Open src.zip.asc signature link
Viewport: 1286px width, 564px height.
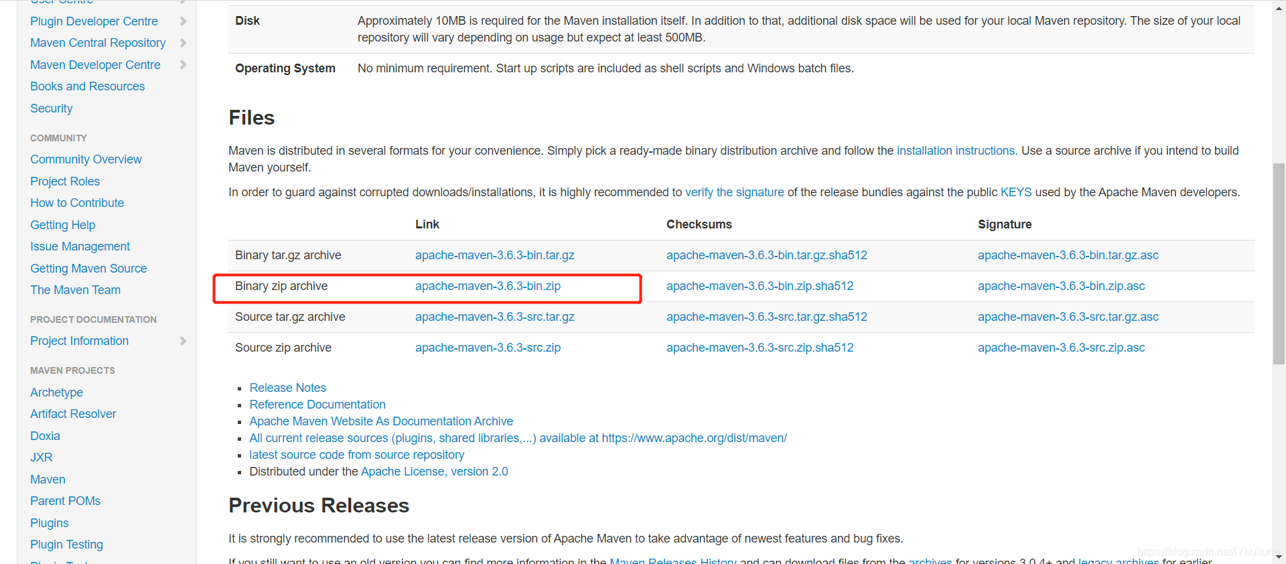(x=1061, y=348)
